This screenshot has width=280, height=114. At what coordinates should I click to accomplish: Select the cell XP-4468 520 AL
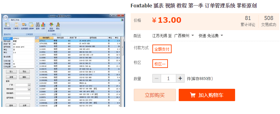[x=93, y=69]
